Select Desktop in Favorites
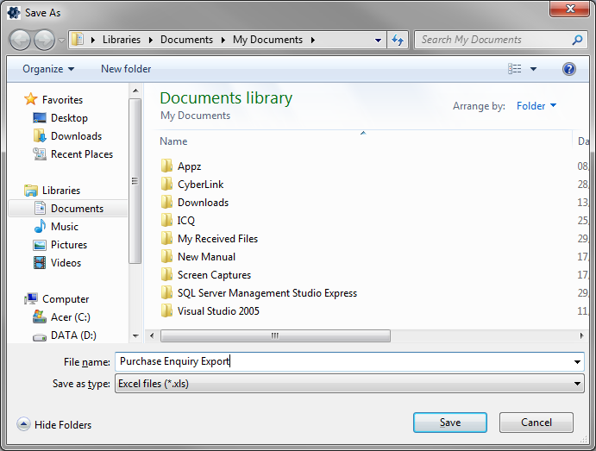 [69, 118]
